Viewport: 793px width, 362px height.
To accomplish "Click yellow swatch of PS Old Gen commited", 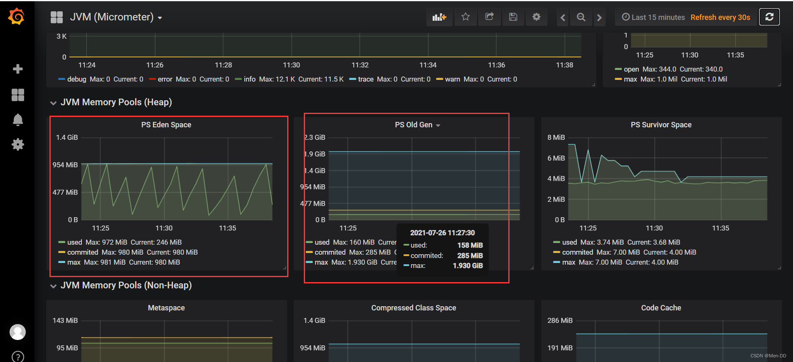I will (309, 252).
